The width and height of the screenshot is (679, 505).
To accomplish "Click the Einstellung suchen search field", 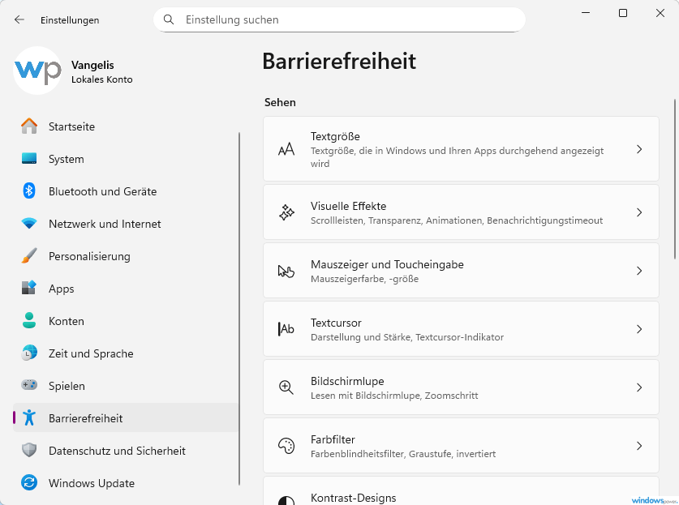I will coord(341,19).
